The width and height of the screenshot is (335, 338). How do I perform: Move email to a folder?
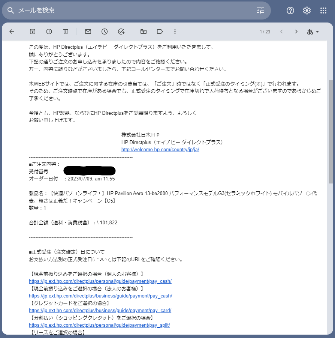pyautogui.click(x=144, y=32)
